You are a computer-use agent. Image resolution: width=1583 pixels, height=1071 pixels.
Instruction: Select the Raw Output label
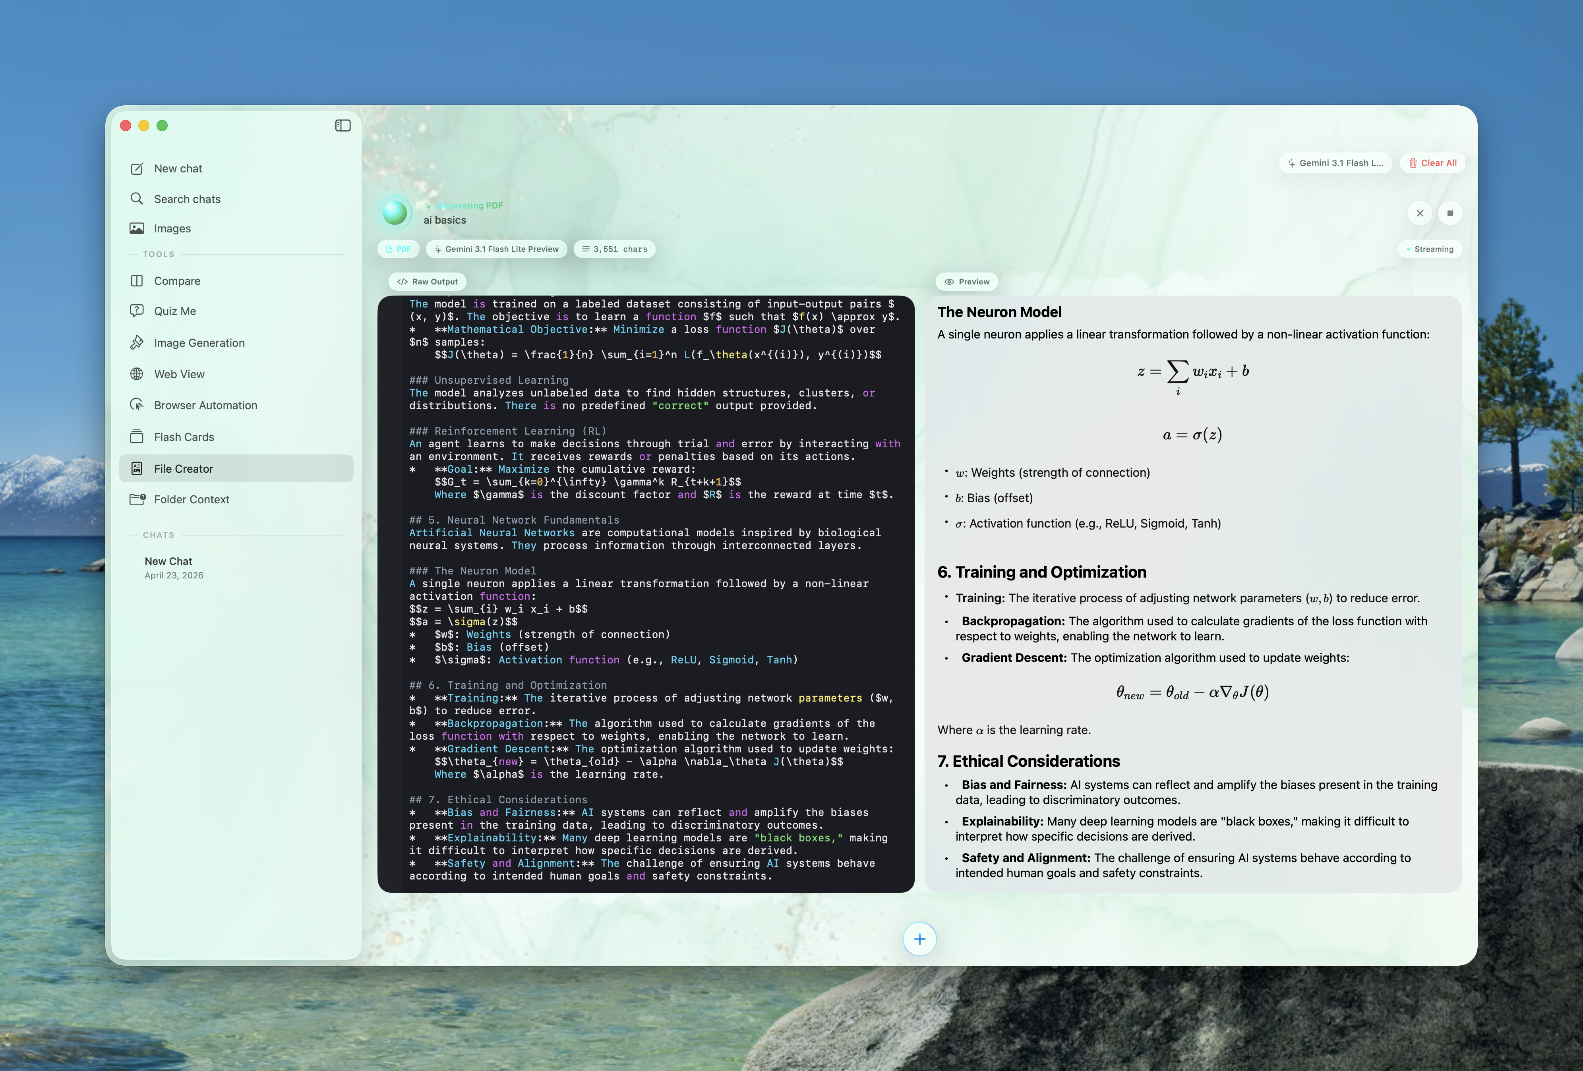click(428, 282)
